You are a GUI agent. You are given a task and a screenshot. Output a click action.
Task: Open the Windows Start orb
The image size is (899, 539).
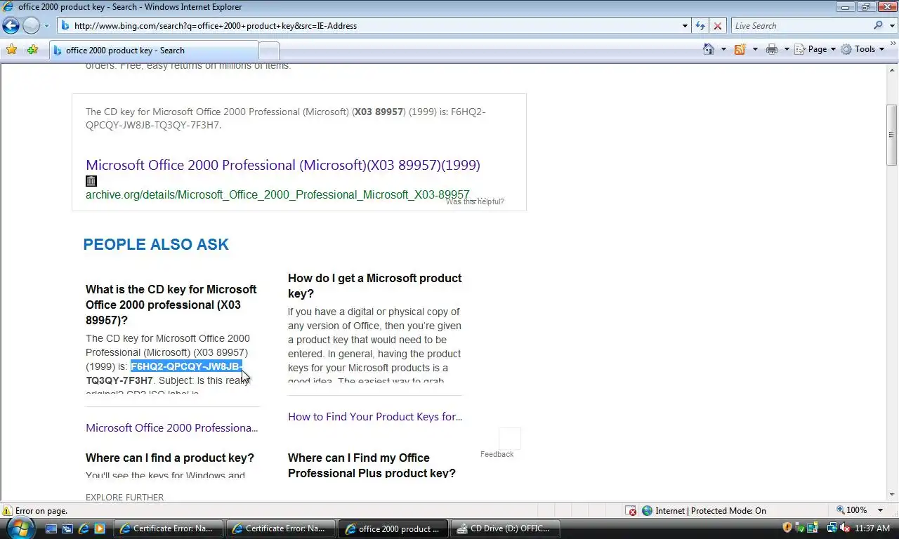[20, 528]
